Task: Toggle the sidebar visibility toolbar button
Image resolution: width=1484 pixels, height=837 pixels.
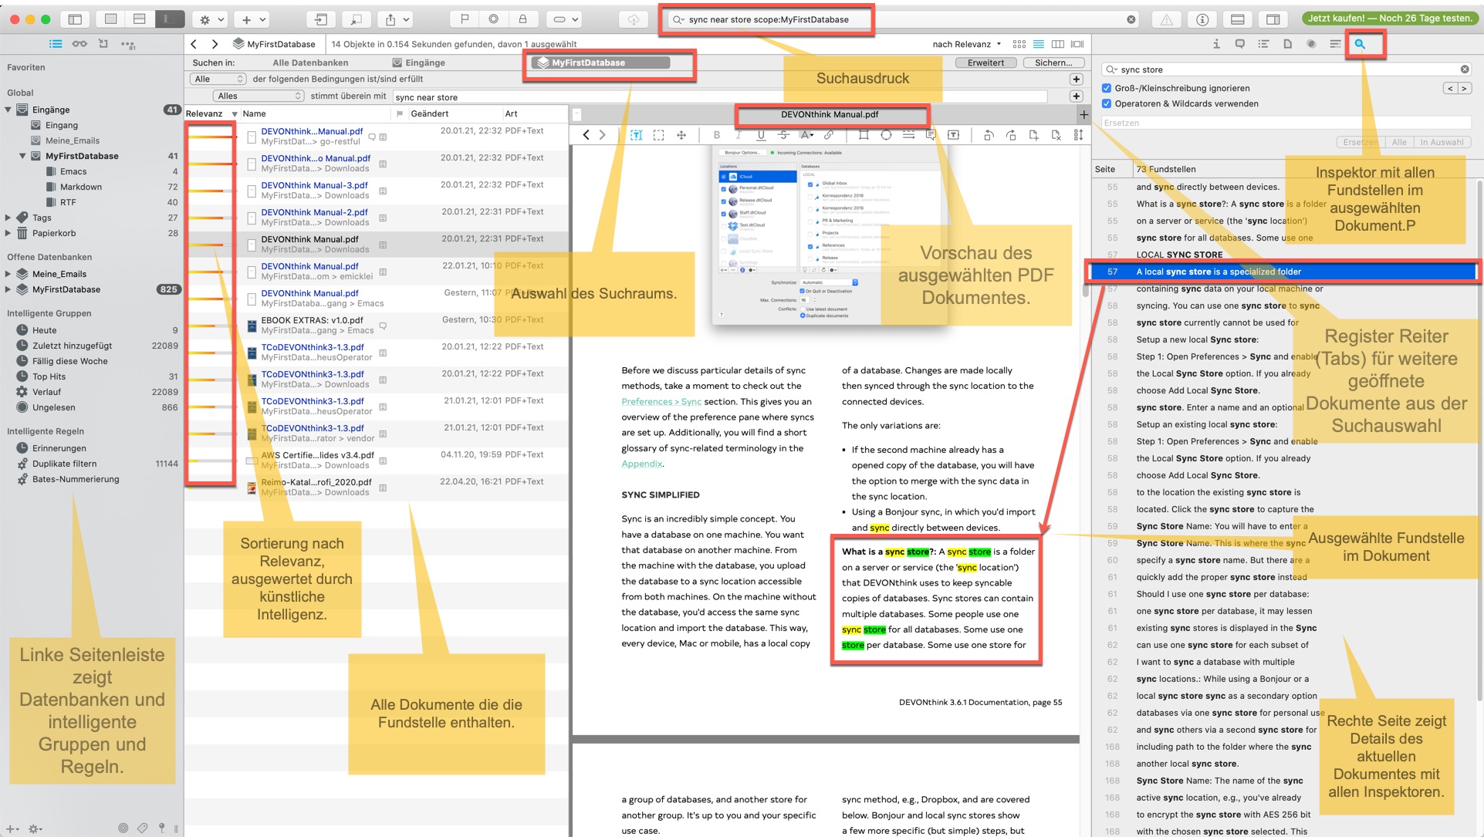Action: click(x=75, y=19)
